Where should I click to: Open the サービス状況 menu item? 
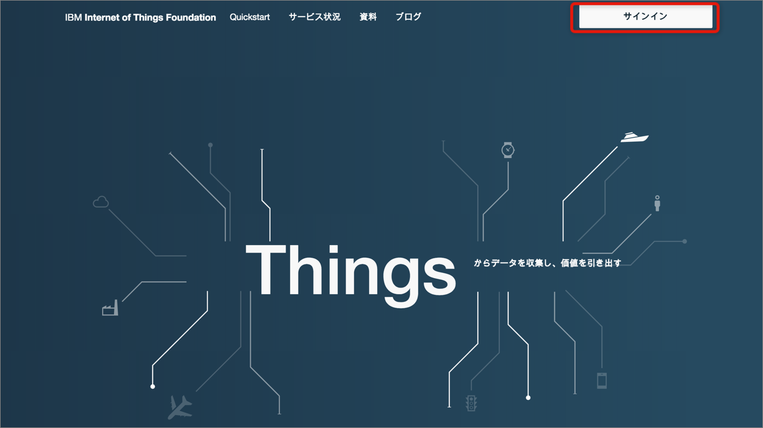click(x=314, y=17)
